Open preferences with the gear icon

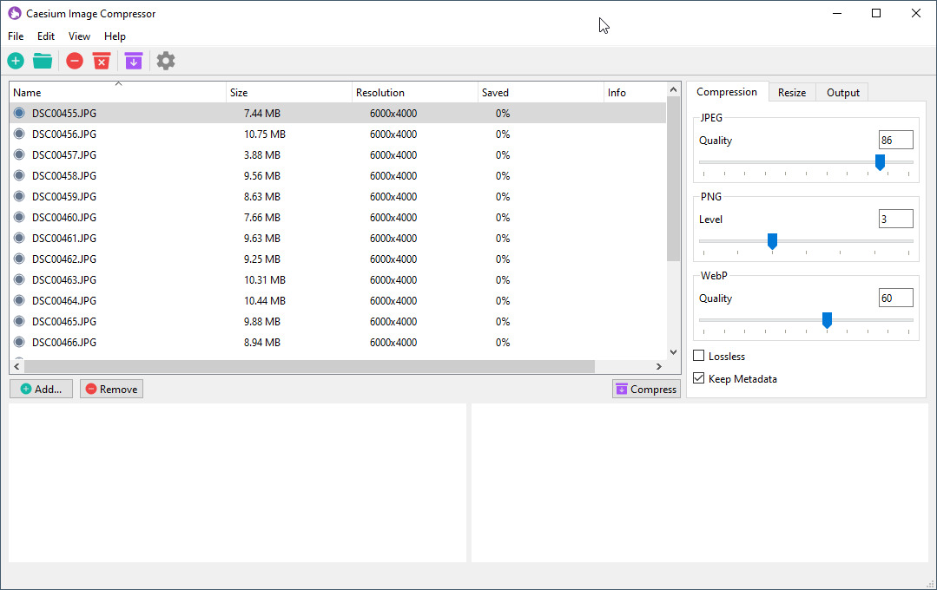coord(166,61)
